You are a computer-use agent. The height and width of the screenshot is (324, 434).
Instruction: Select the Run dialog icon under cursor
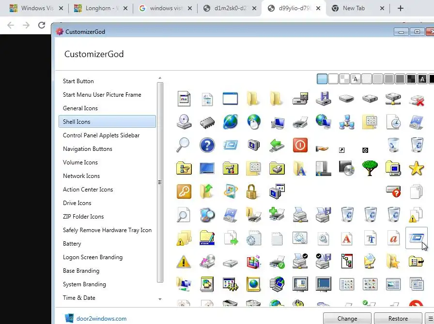tap(416, 238)
